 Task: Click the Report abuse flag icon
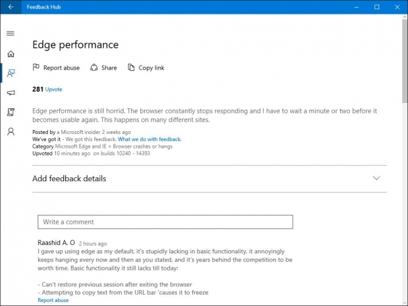click(x=36, y=68)
